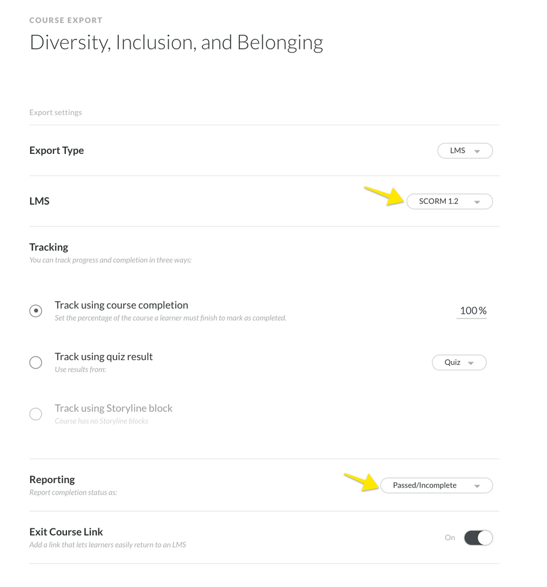
Task: Select the course completion radio button
Action: [x=36, y=311]
